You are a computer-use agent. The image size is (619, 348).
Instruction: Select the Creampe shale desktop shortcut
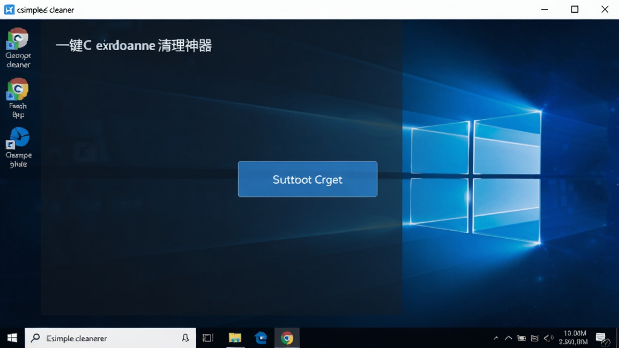[x=19, y=147]
